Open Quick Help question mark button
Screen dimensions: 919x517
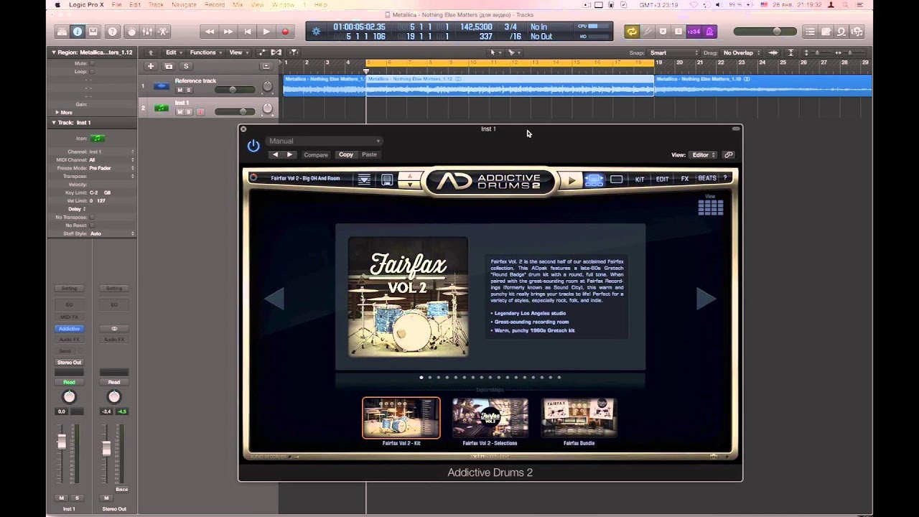pos(113,32)
